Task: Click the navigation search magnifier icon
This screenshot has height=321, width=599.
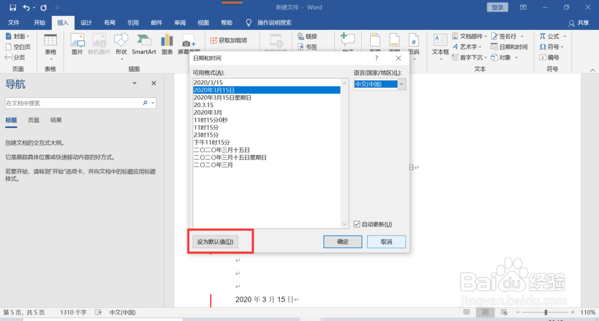Action: (145, 103)
